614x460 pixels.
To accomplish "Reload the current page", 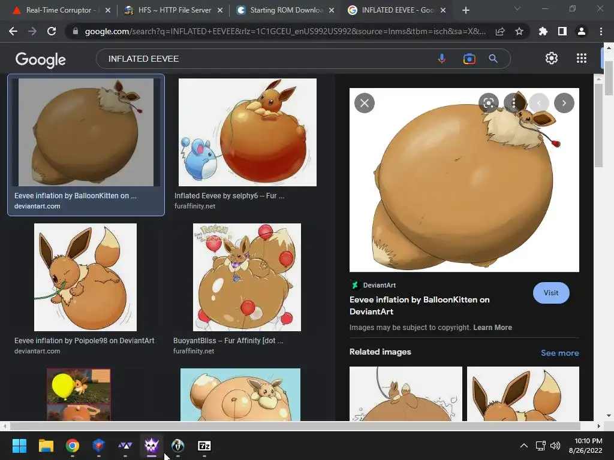I will click(52, 31).
